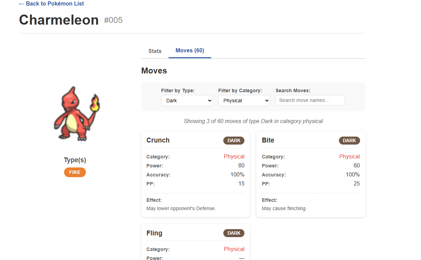Click Crunch's red Physical category label

coord(234,156)
